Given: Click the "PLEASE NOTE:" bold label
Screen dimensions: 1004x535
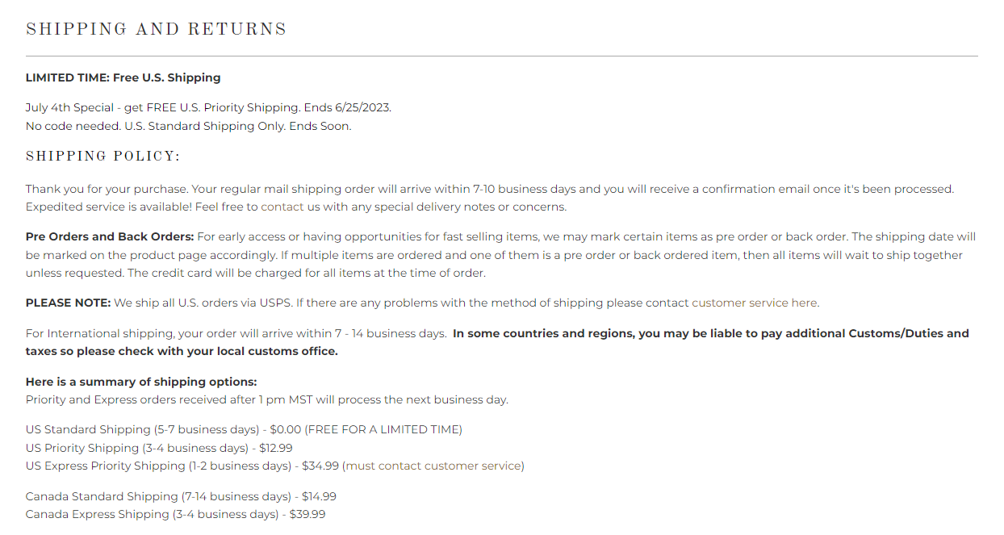Looking at the screenshot, I should [68, 303].
